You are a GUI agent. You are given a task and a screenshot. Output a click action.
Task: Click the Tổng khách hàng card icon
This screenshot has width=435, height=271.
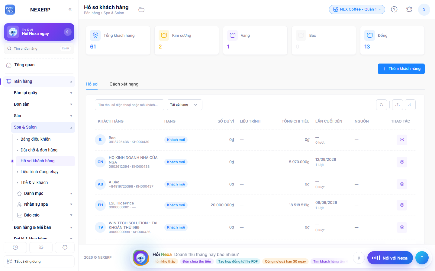click(95, 35)
